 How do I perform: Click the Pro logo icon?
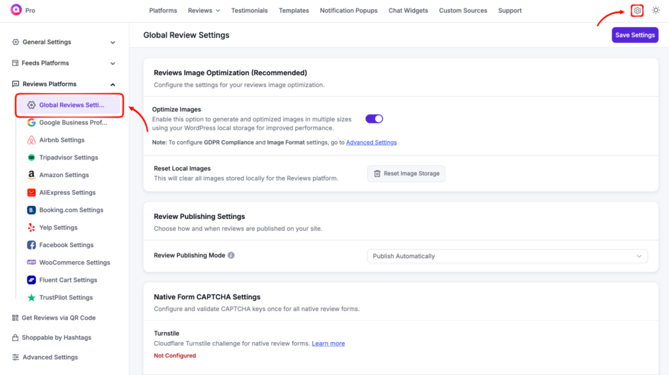pyautogui.click(x=16, y=10)
